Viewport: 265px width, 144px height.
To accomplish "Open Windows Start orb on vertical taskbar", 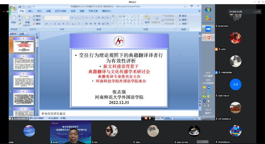I will [208, 9].
